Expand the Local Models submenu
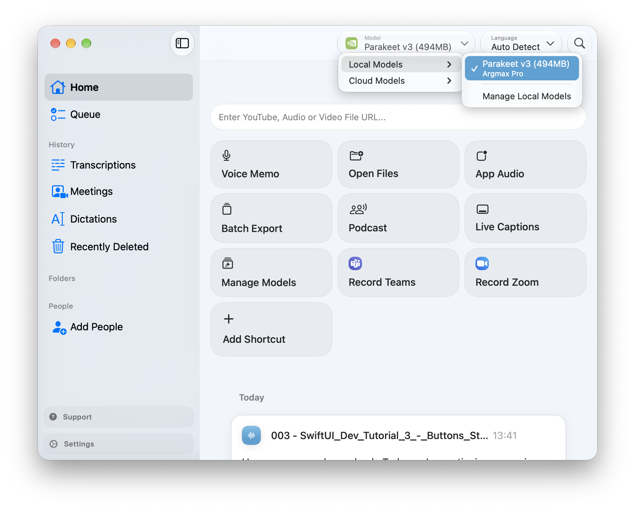This screenshot has width=635, height=510. coord(401,65)
